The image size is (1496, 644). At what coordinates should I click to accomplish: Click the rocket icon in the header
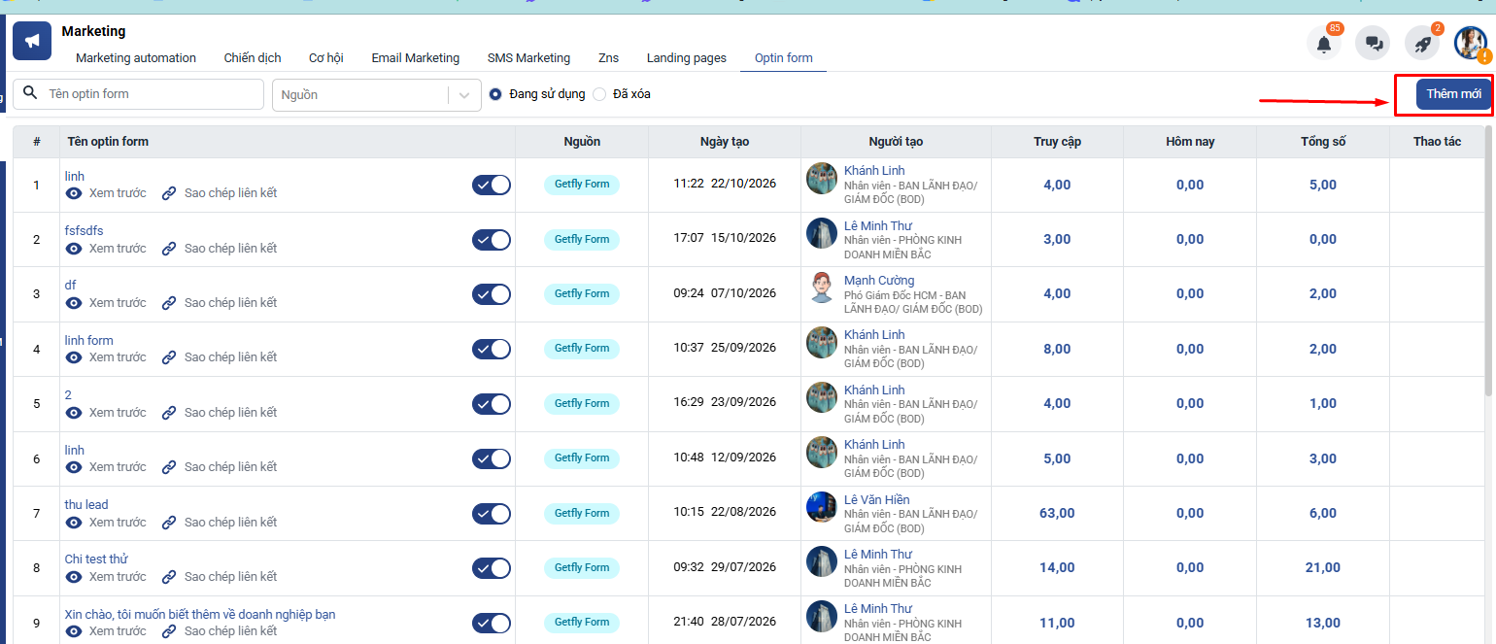[1422, 43]
